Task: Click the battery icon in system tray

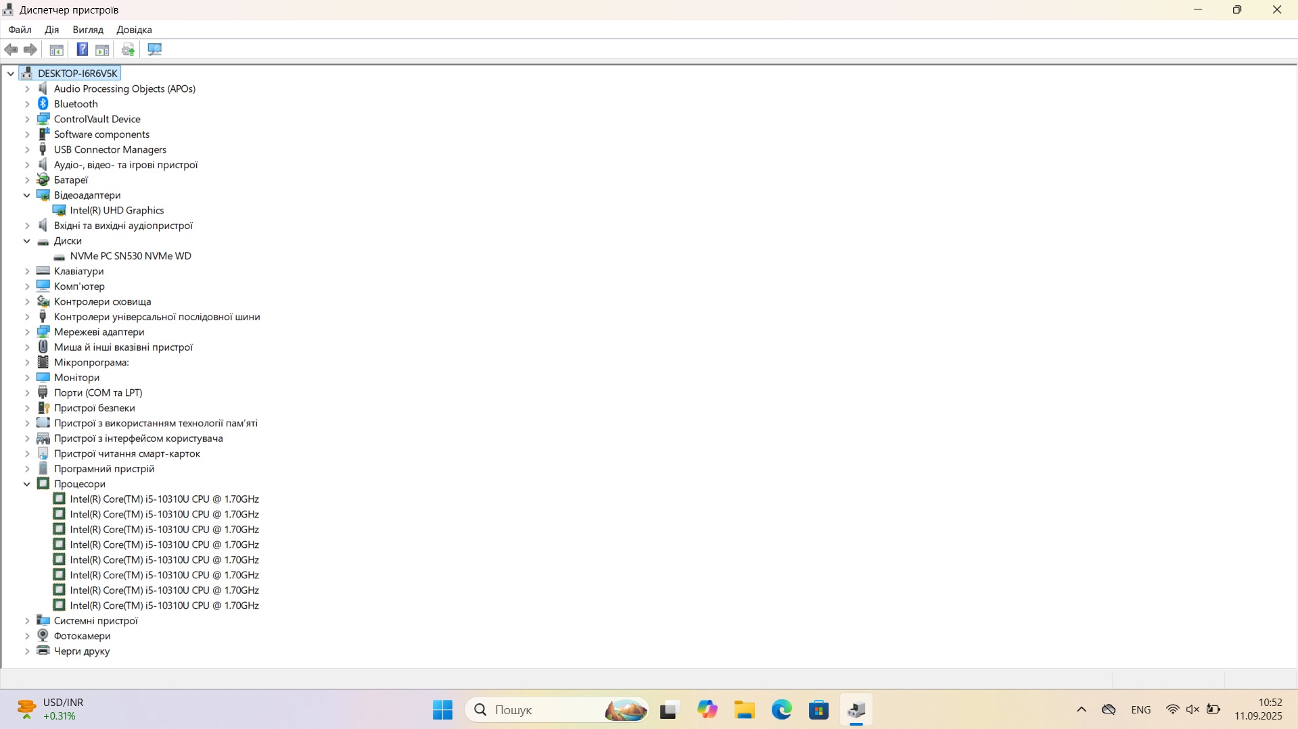Action: point(1214,709)
